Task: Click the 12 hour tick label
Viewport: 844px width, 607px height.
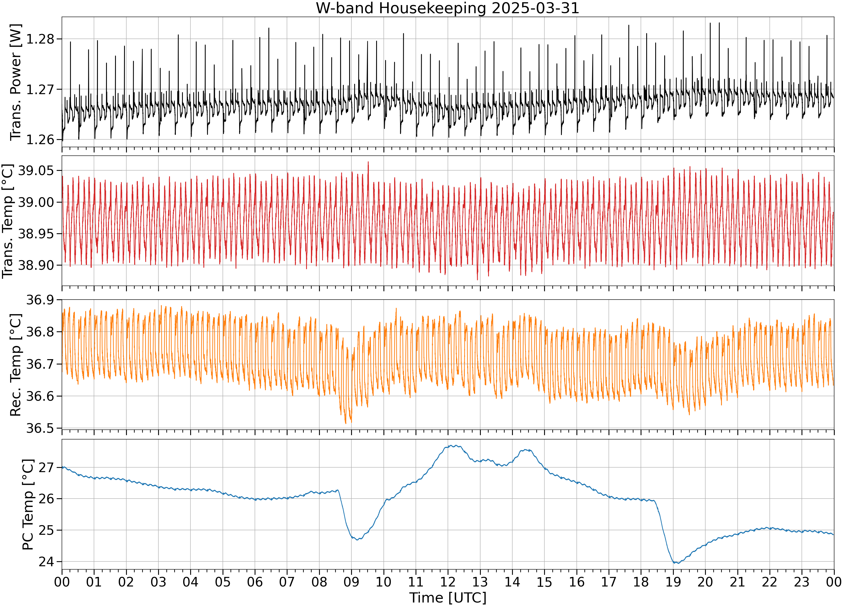Action: [x=448, y=582]
